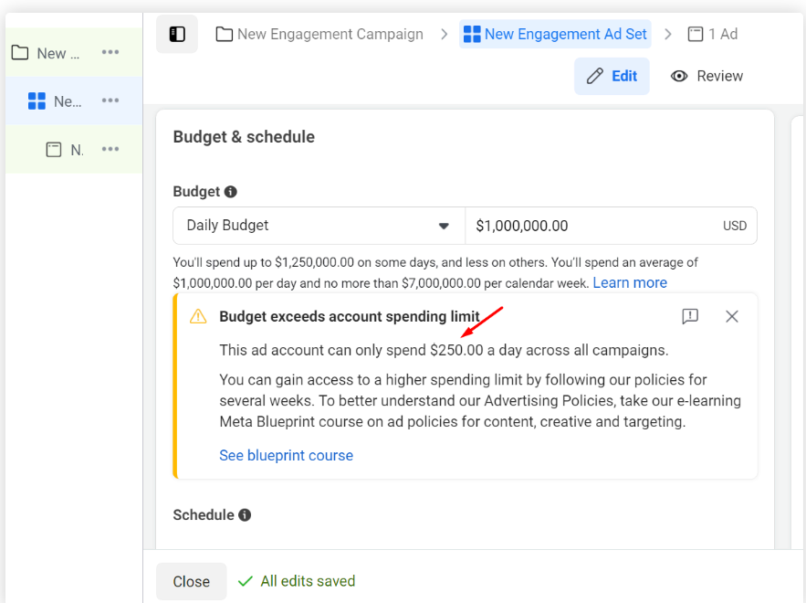
Task: Click the Schedule info icon
Action: click(245, 515)
